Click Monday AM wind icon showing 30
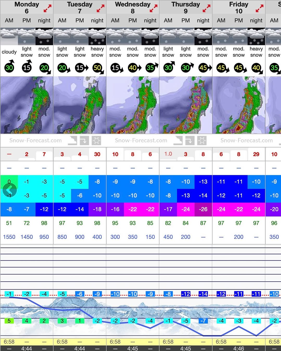The width and height of the screenshot is (281, 351). coord(9,67)
